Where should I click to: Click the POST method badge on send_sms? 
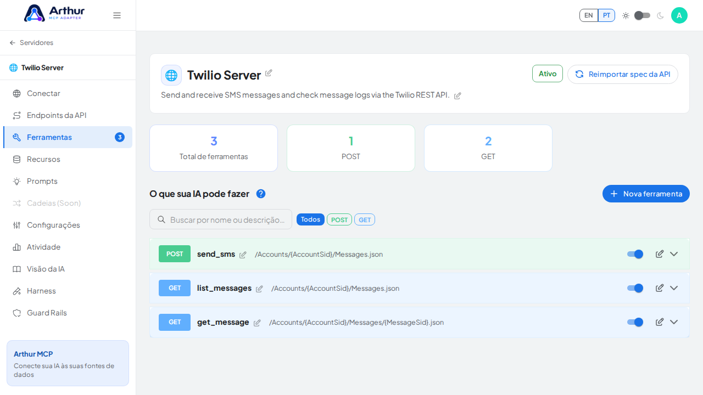[x=175, y=254]
